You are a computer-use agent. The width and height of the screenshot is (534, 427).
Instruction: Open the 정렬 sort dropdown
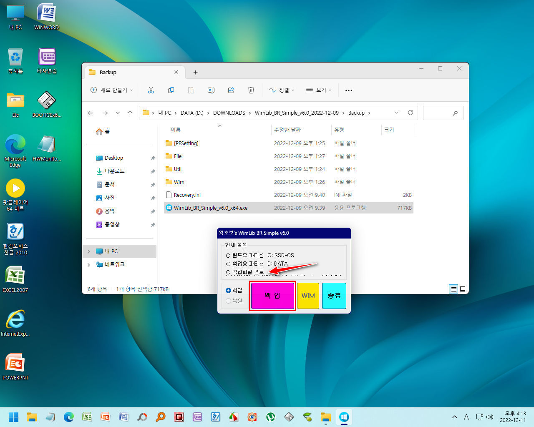282,90
